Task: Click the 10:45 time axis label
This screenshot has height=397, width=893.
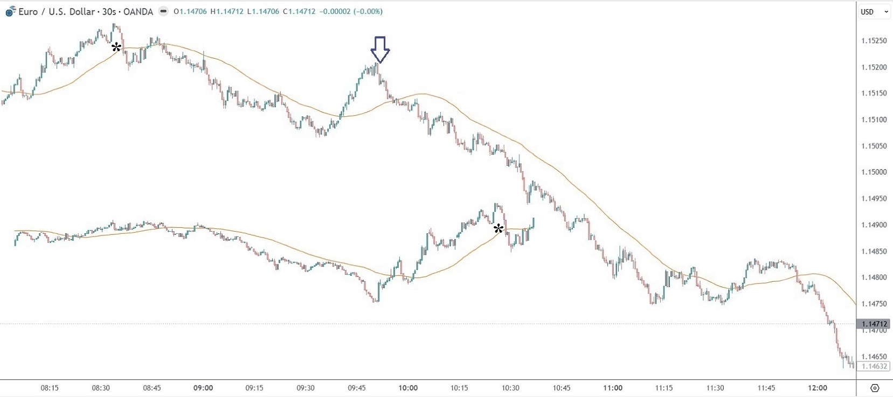Action: [562, 388]
